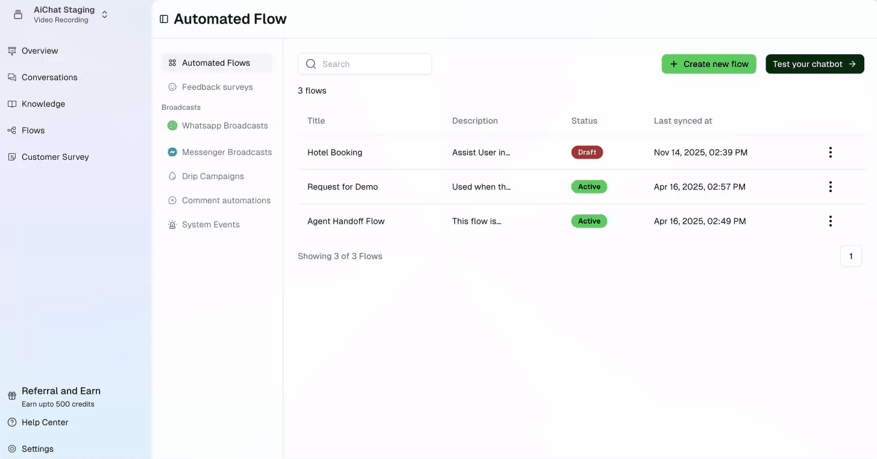Click the Create new flow button
The image size is (877, 459).
tap(709, 64)
